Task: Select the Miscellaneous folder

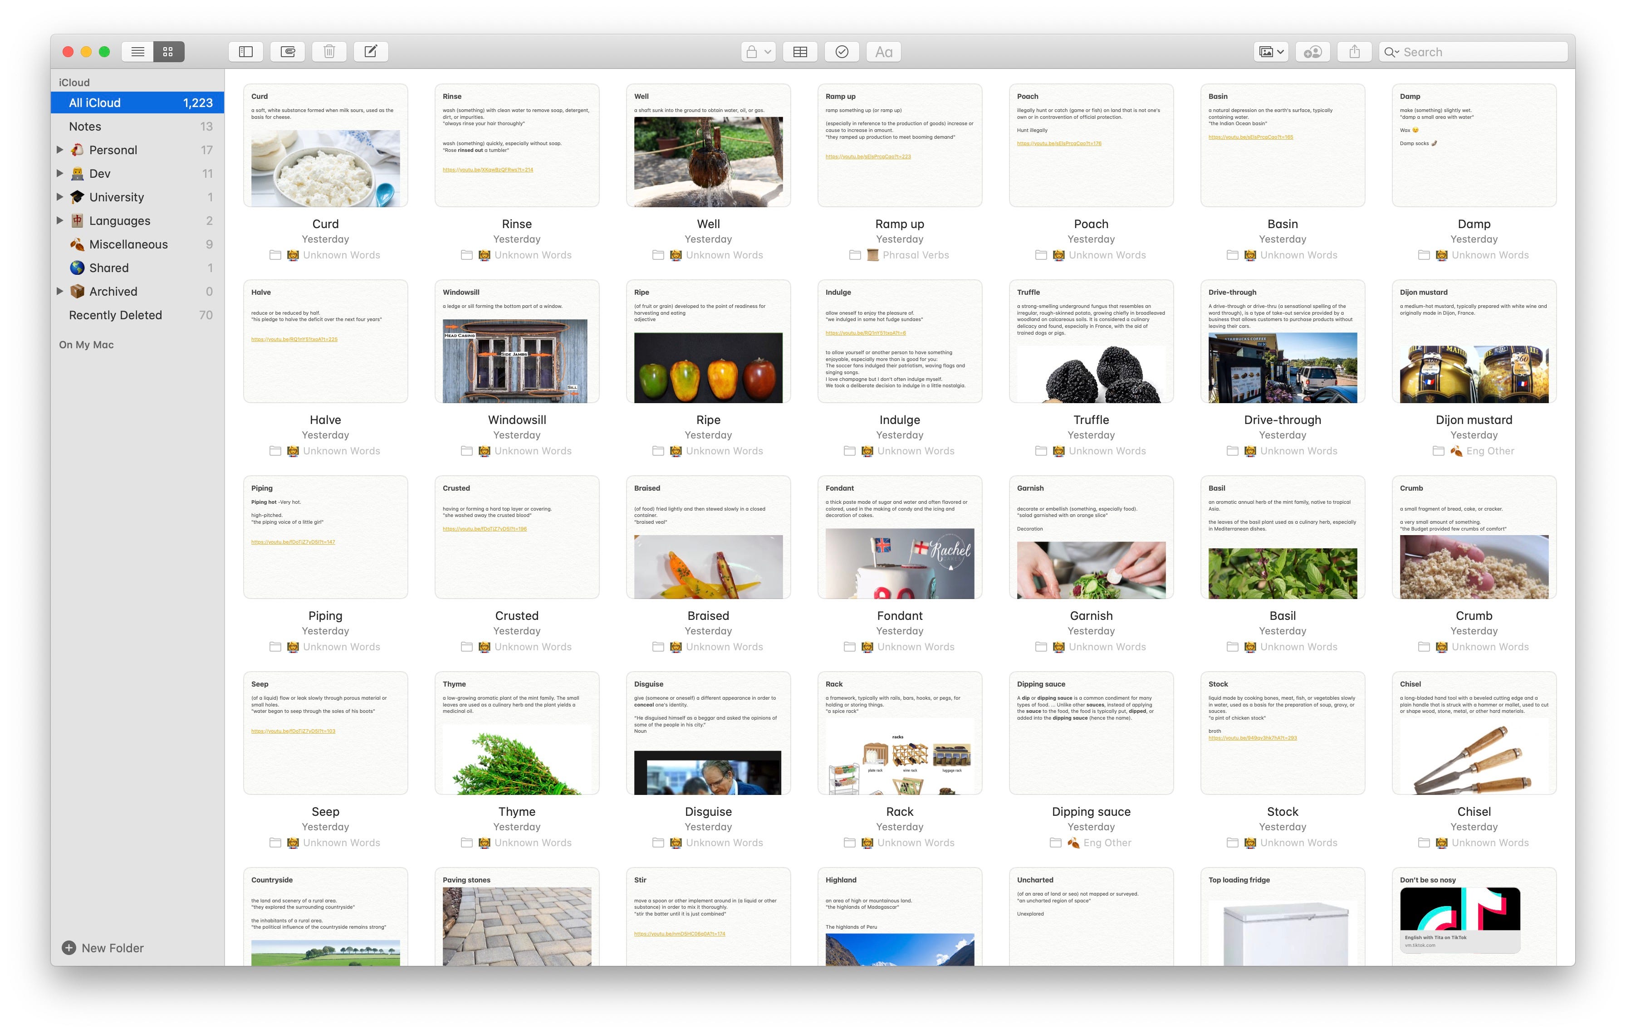Action: tap(128, 244)
